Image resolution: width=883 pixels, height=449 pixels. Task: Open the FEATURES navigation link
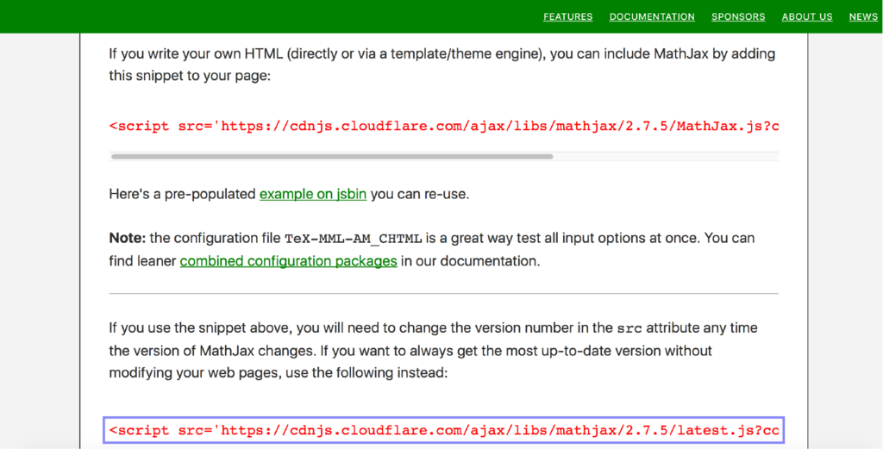pos(567,17)
